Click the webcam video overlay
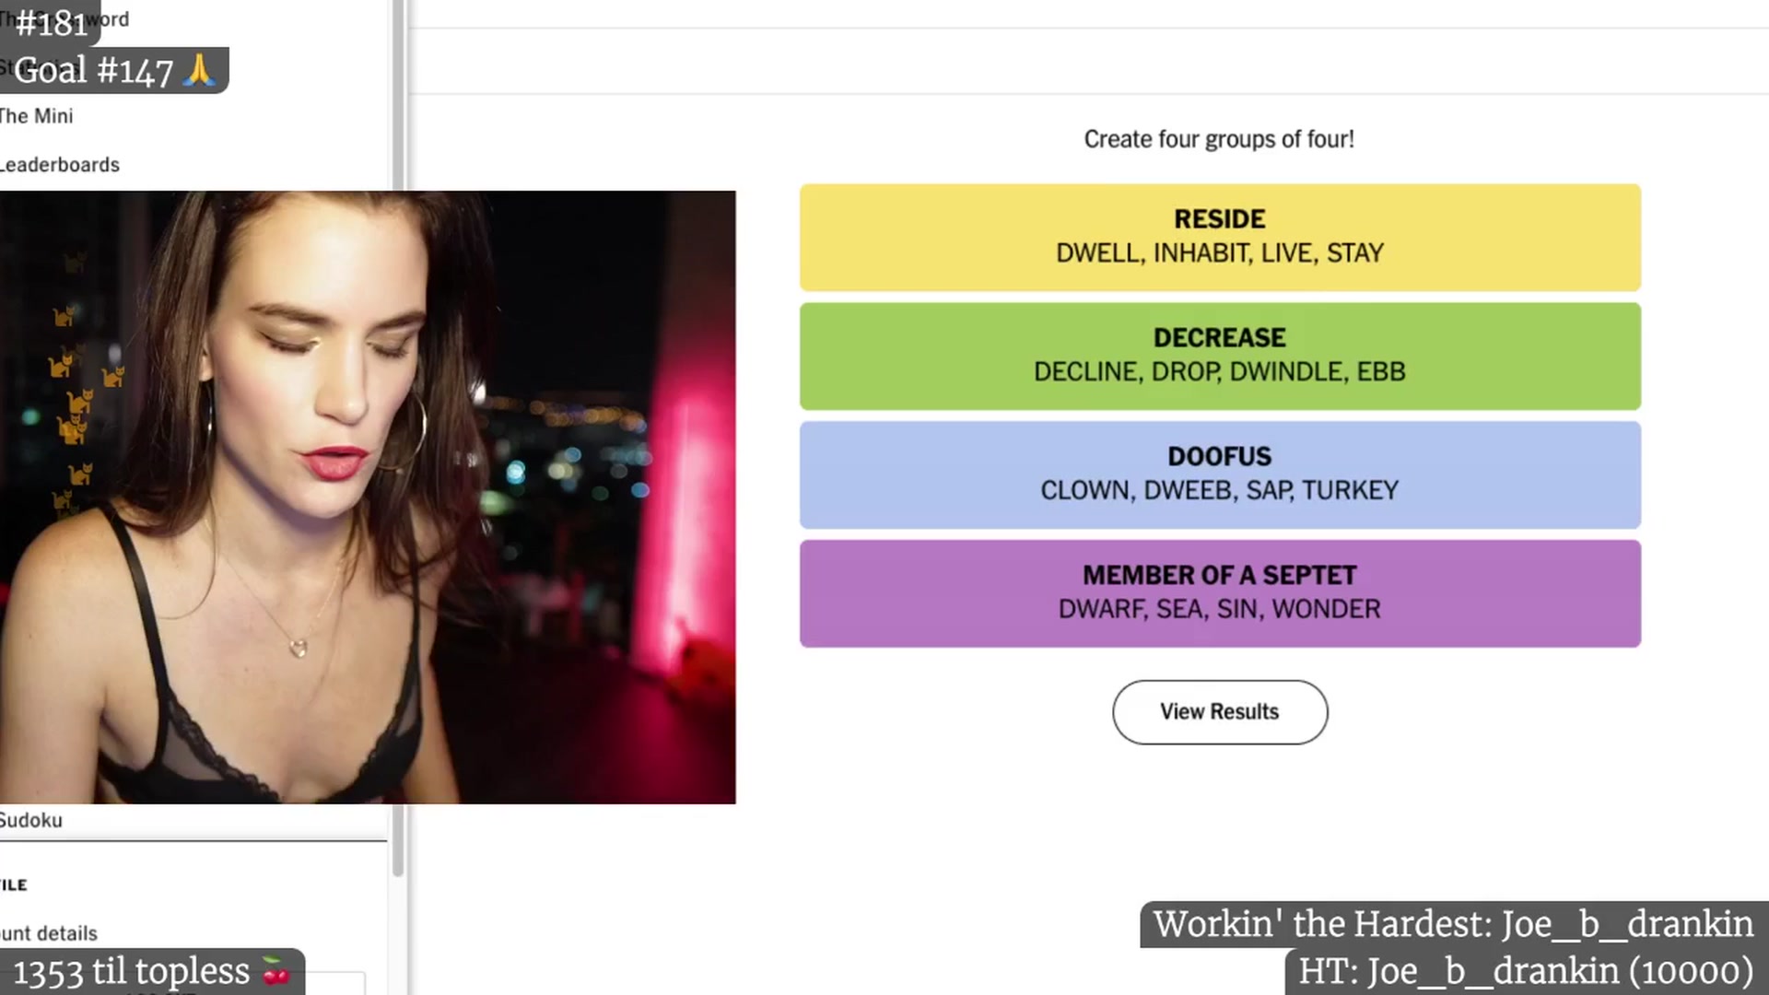The image size is (1769, 995). pyautogui.click(x=368, y=497)
